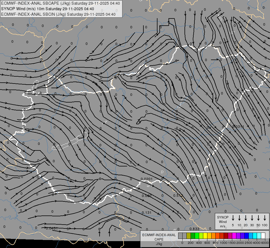Click the 800 tick label in CAPE legend
The image size is (270, 248).
click(x=215, y=243)
